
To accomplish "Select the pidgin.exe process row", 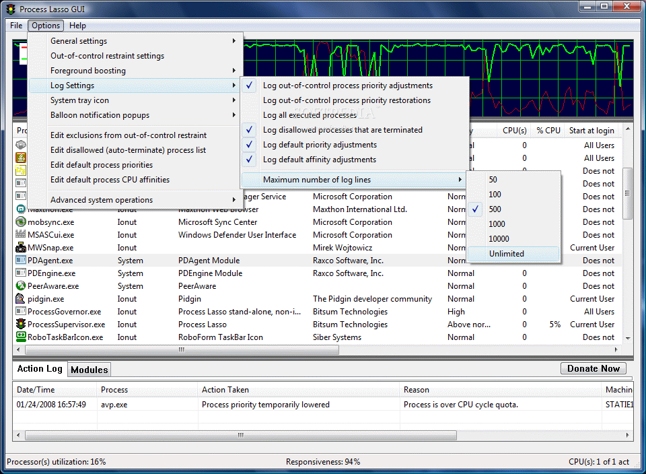I will tap(317, 298).
